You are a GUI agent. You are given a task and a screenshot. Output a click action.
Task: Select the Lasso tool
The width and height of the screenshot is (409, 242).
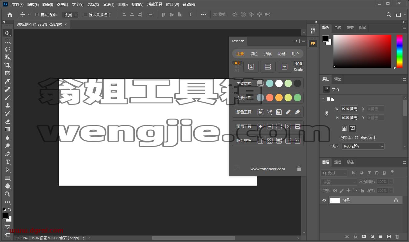pos(7,49)
